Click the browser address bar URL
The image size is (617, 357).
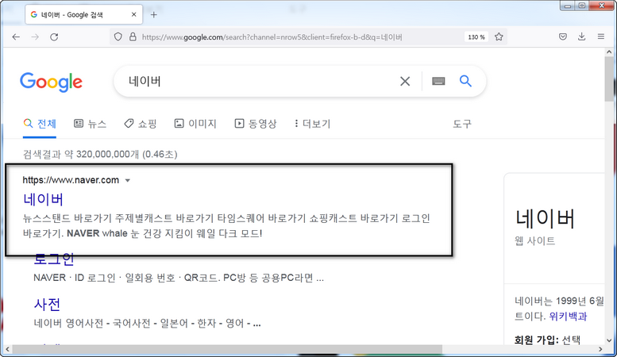click(272, 37)
